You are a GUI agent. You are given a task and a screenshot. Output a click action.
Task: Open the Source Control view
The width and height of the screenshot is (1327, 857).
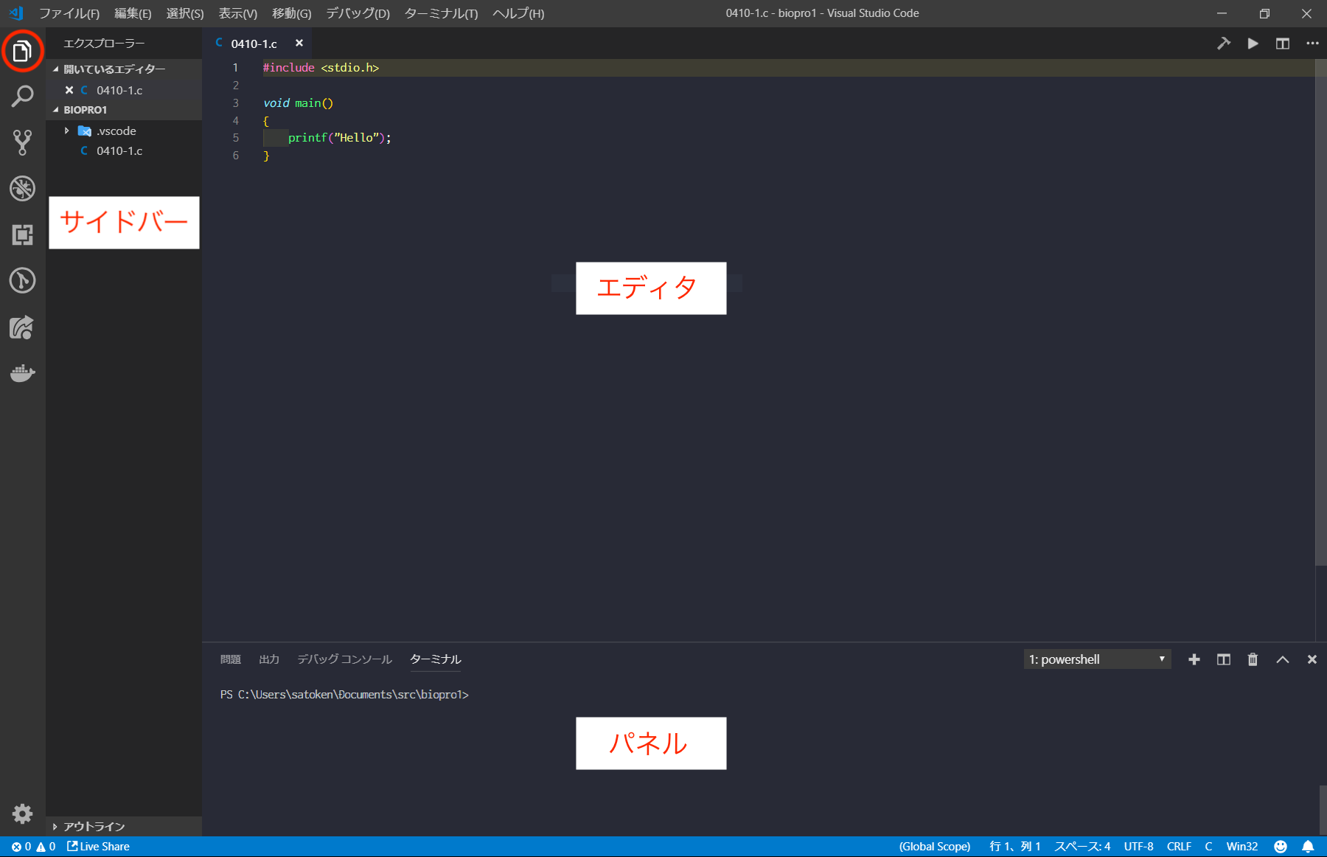[22, 142]
